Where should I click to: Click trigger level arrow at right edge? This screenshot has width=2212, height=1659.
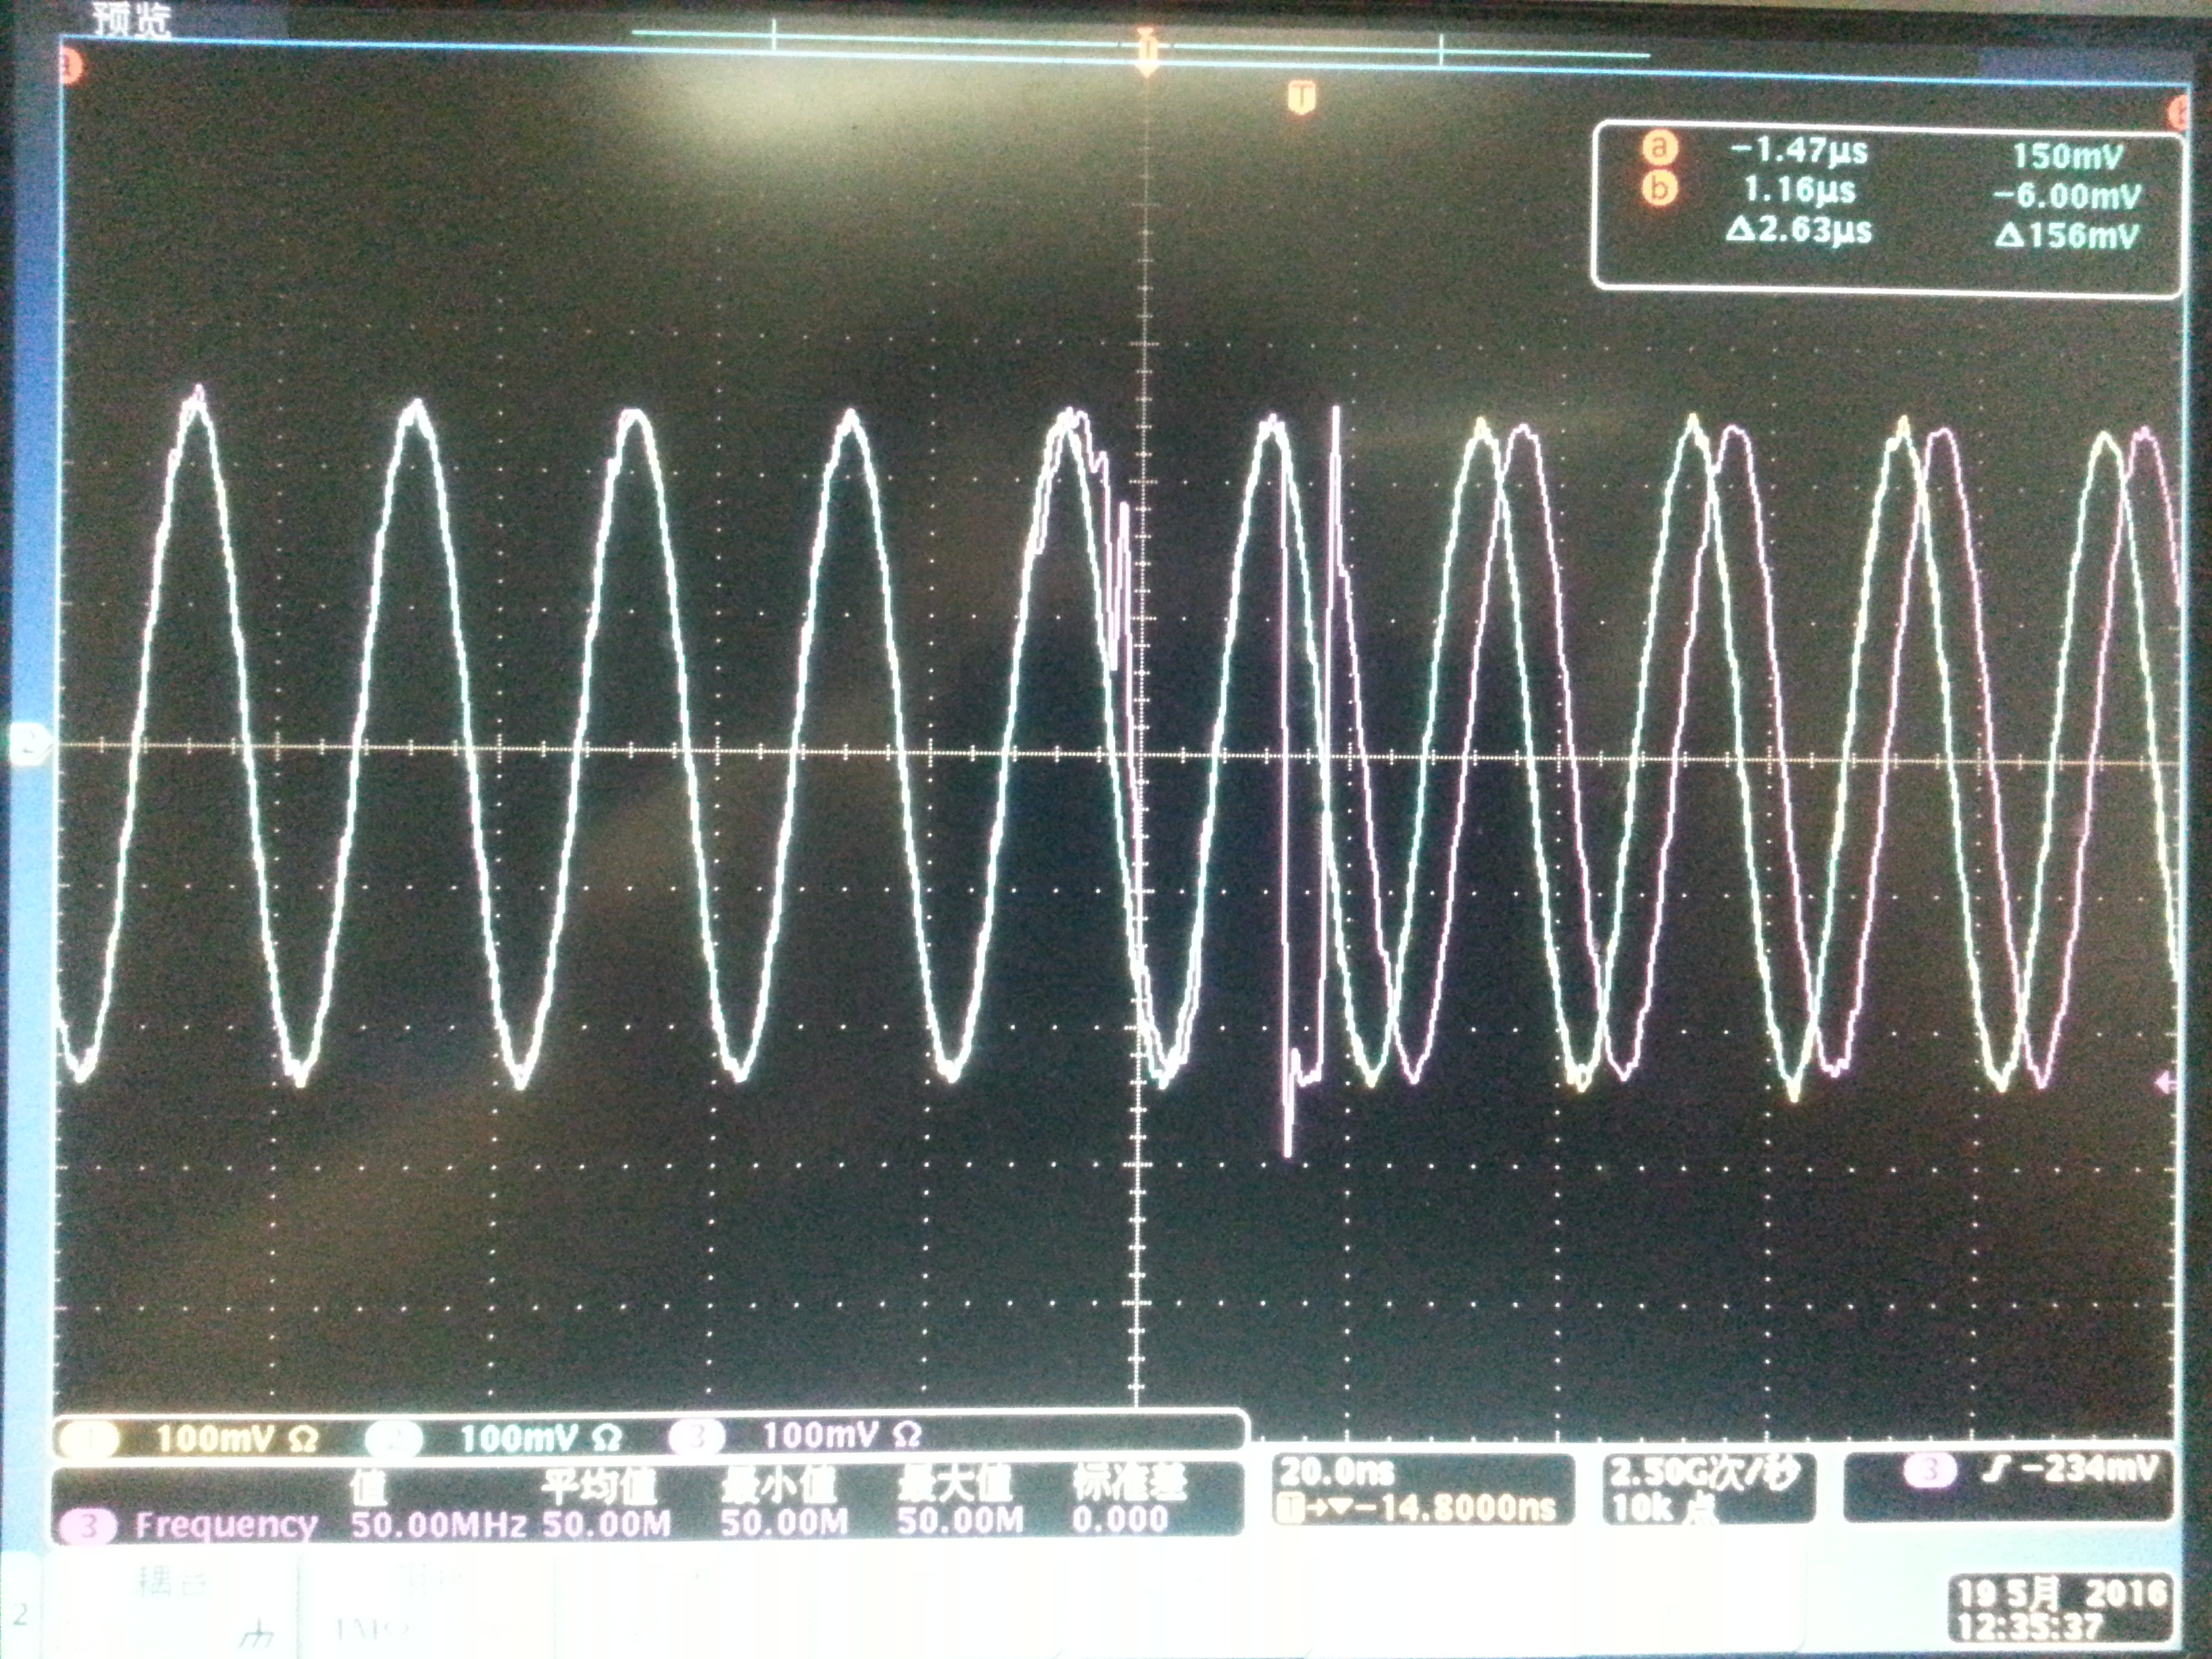coord(2165,1083)
